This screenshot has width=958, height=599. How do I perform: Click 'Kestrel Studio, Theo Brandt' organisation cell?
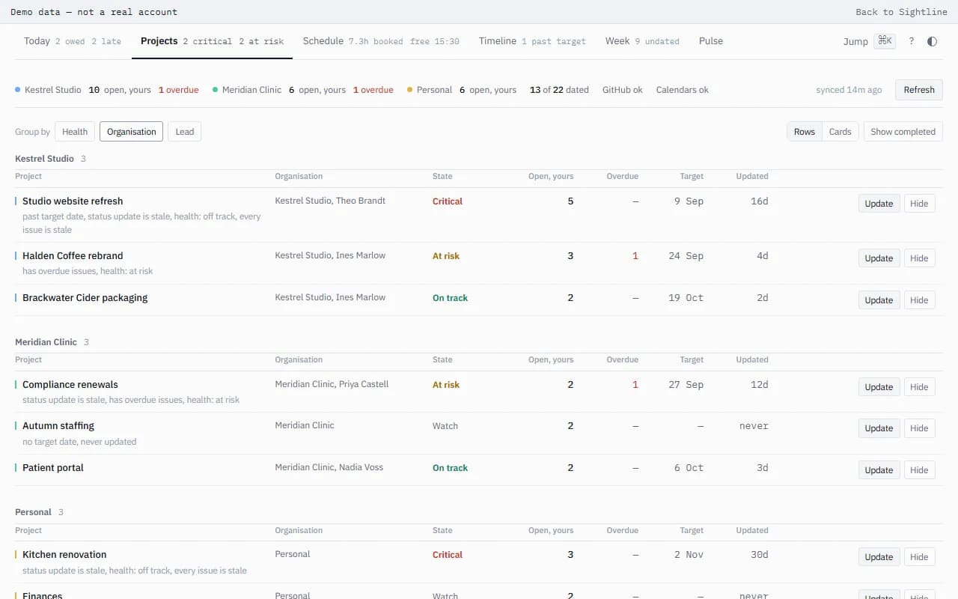(x=330, y=201)
